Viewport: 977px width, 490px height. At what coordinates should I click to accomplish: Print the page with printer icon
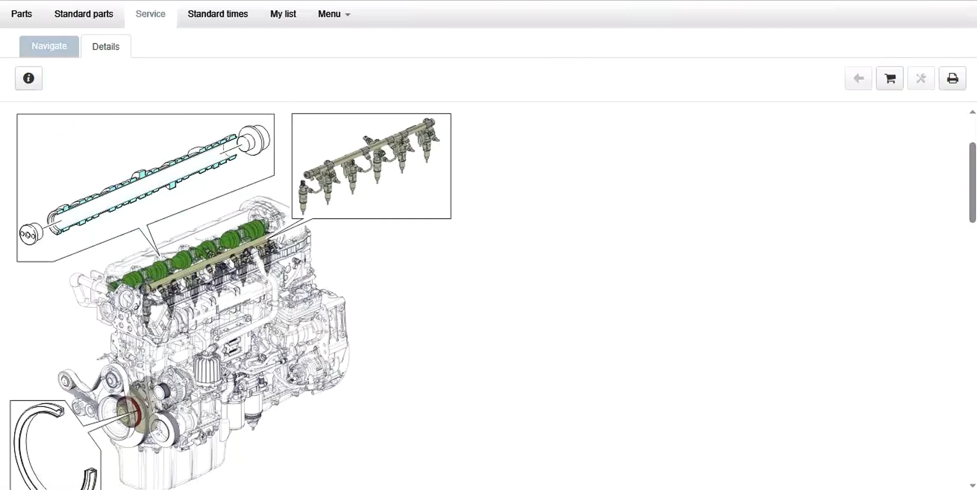click(x=952, y=78)
